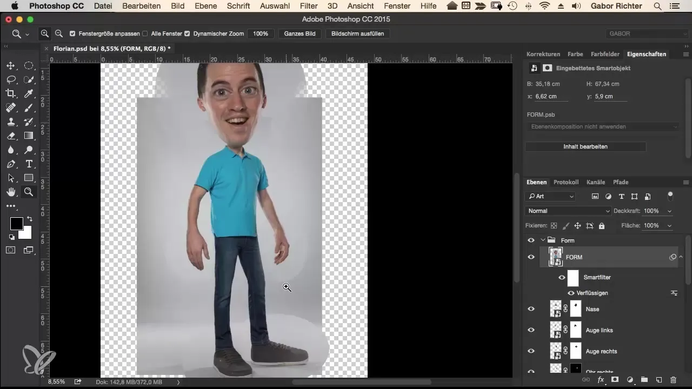This screenshot has height=389, width=692.
Task: Open the layer filter Art dropdown
Action: [x=550, y=196]
